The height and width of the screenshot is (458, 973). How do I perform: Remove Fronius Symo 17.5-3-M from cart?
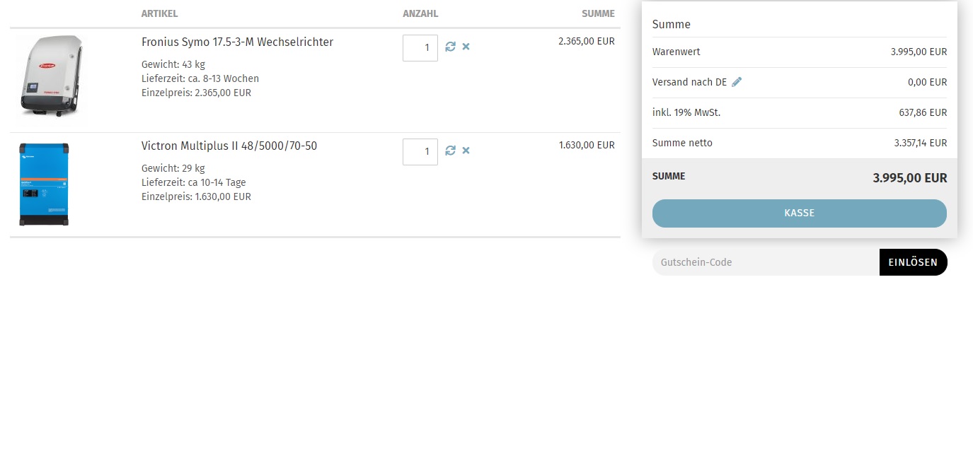pyautogui.click(x=466, y=47)
